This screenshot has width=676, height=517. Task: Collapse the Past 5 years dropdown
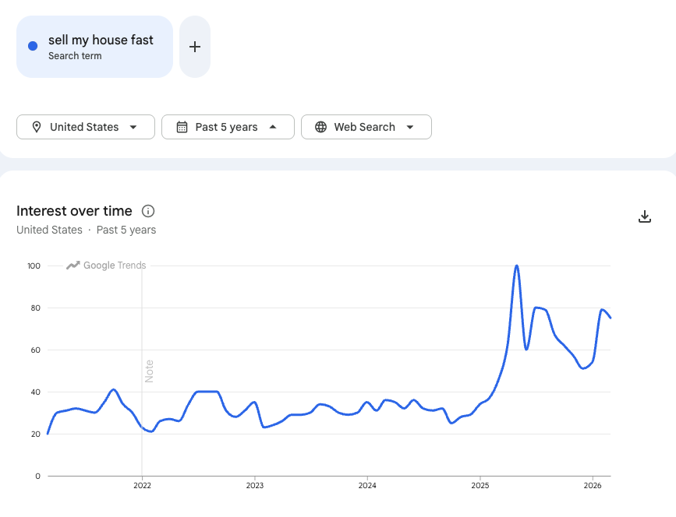(x=228, y=127)
